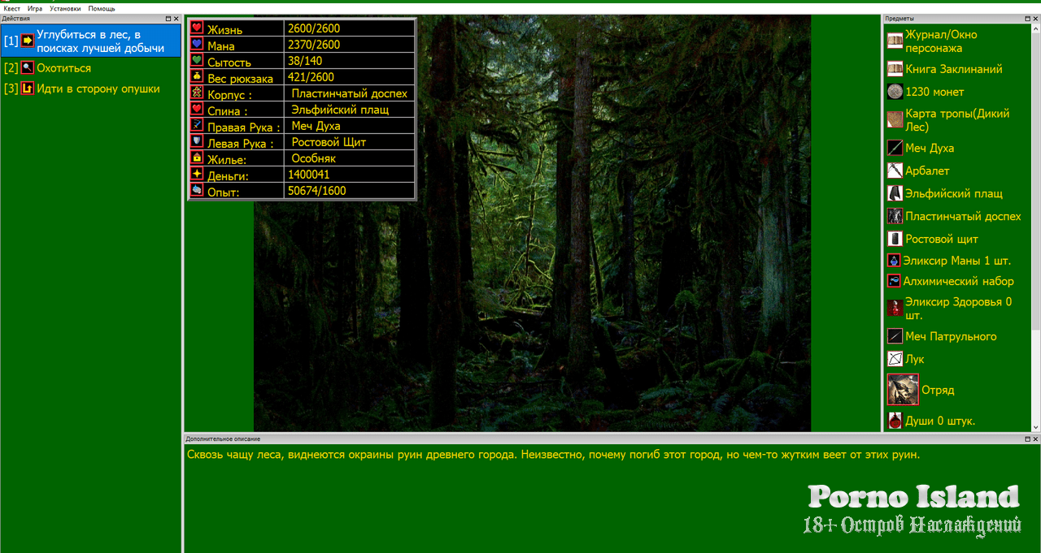1041x553 pixels.
Task: Open the Квест menu
Action: [x=11, y=8]
